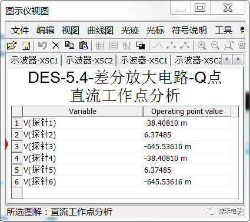The height and width of the screenshot is (222, 250).
Task: Click the Zoom out magnifier icon
Action: coord(215,46)
